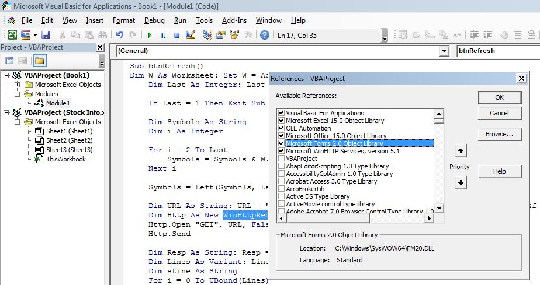This screenshot has width=540, height=285.
Task: Open the Debug menu
Action: click(x=154, y=20)
